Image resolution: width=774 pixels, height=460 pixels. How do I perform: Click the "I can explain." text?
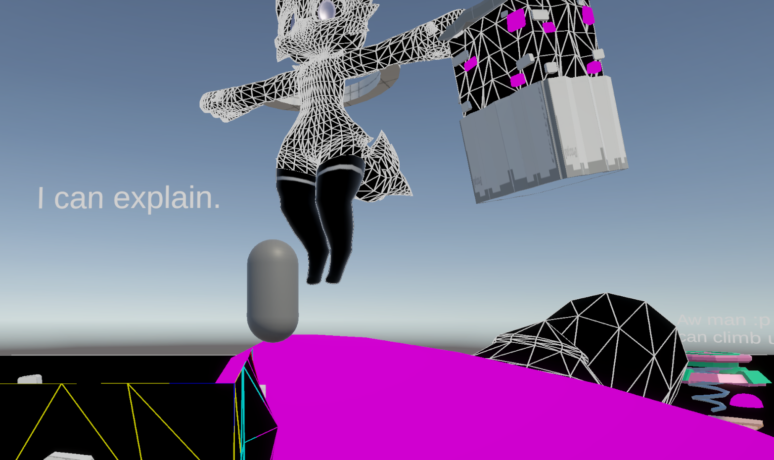point(129,198)
